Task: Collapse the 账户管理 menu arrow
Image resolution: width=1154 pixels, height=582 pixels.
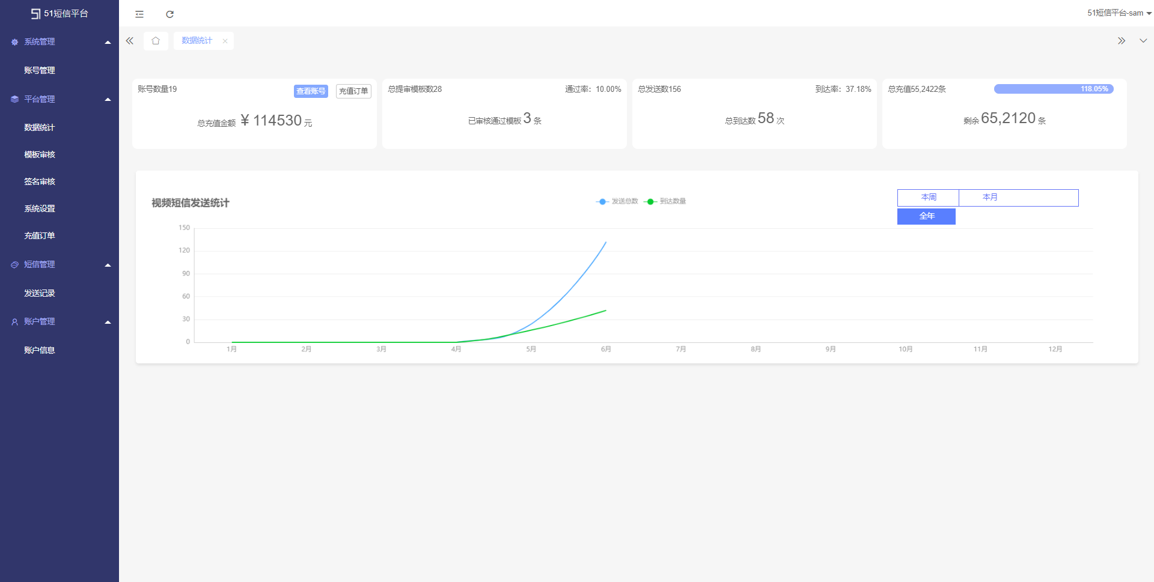Action: [108, 322]
